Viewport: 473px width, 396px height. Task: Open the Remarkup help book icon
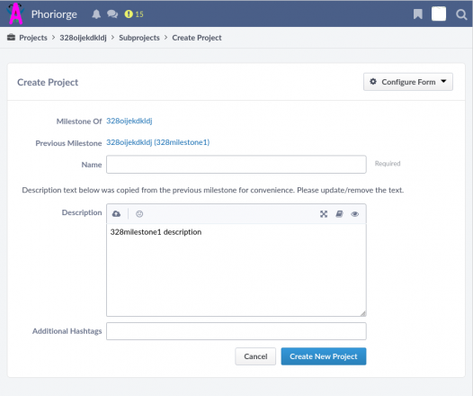tap(339, 214)
